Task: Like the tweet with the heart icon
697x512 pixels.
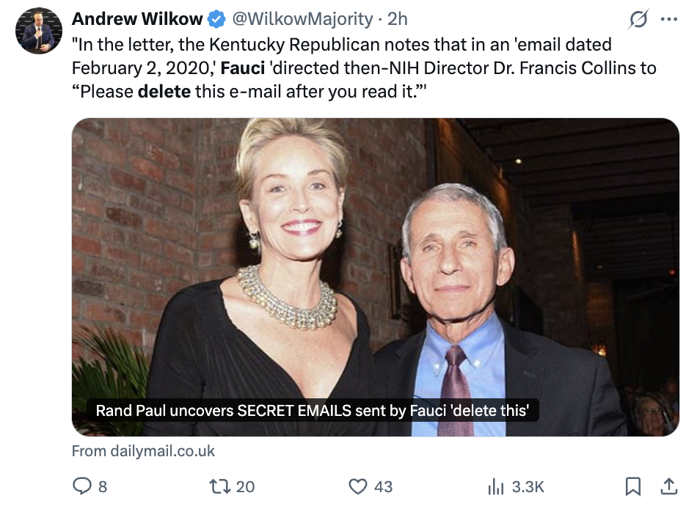Action: (x=357, y=486)
